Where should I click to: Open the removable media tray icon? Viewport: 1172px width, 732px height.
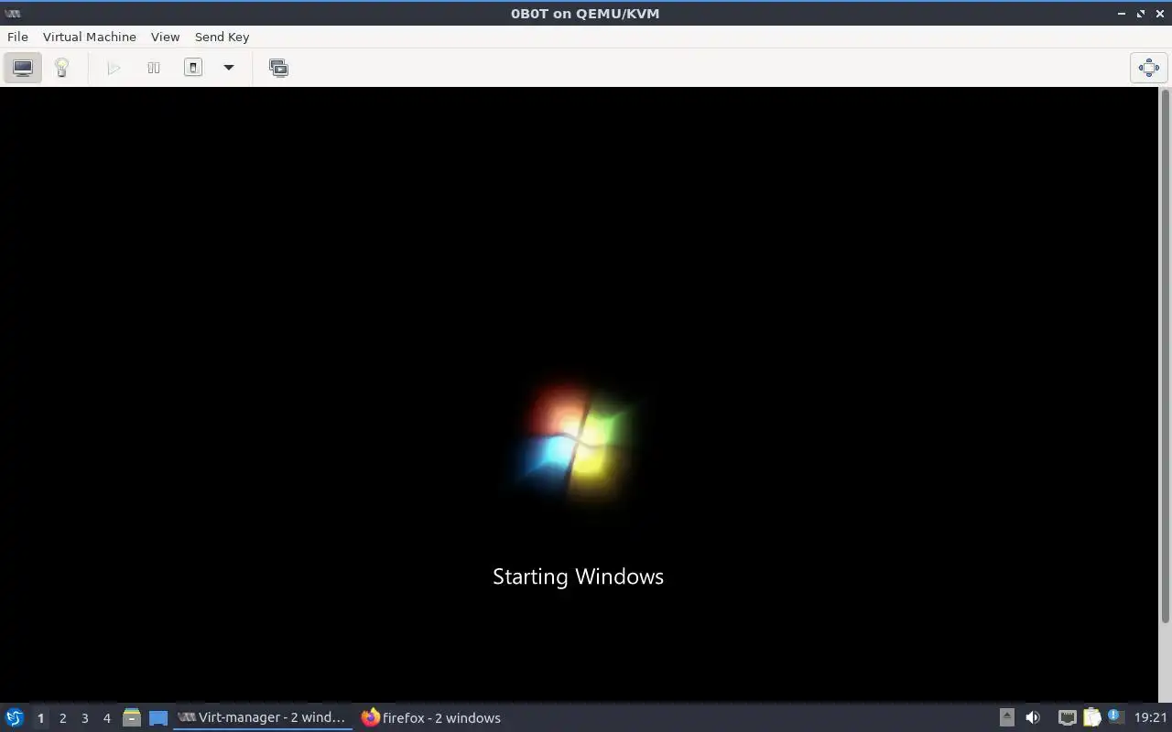1006,717
